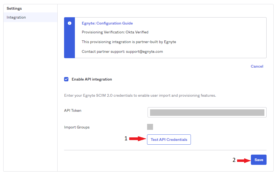Click the Contact partner support email line
This screenshot has width=279, height=174.
click(122, 52)
